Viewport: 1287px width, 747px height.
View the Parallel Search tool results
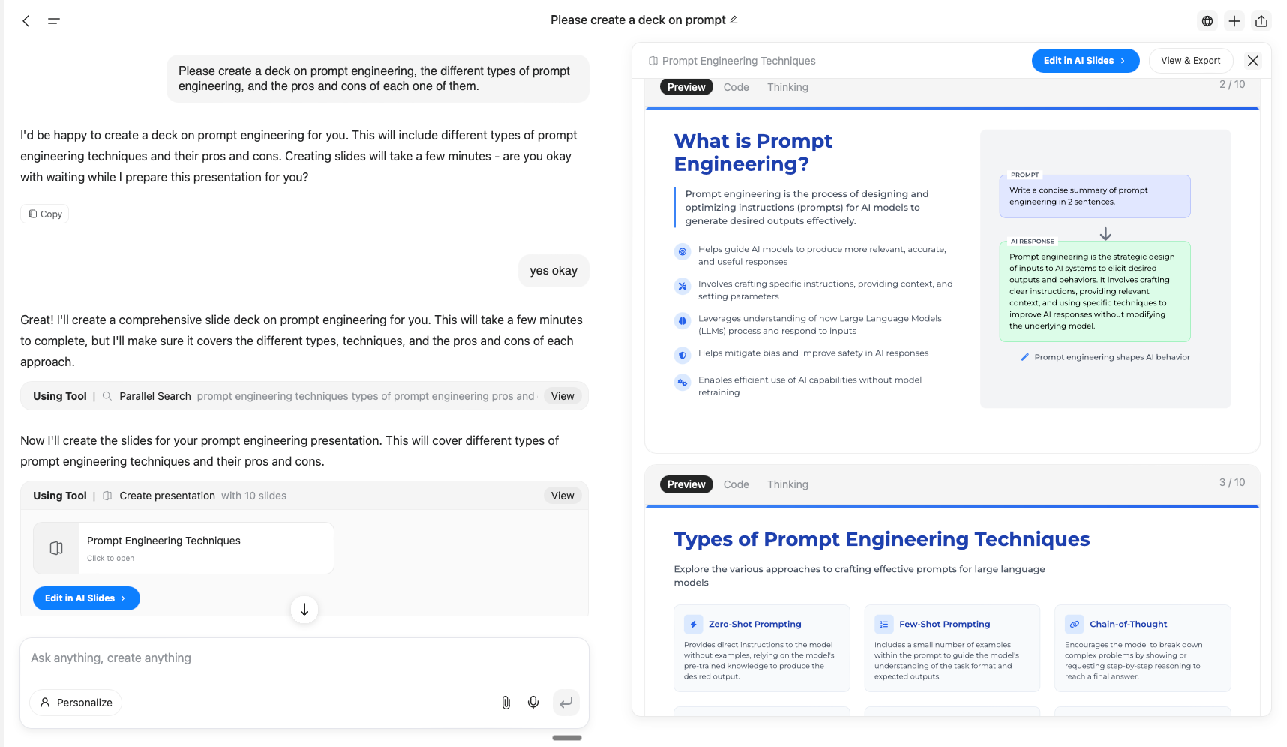pos(562,396)
